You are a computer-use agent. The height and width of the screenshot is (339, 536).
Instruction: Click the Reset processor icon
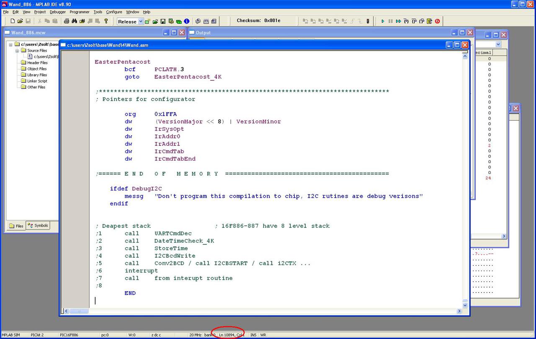pos(429,21)
